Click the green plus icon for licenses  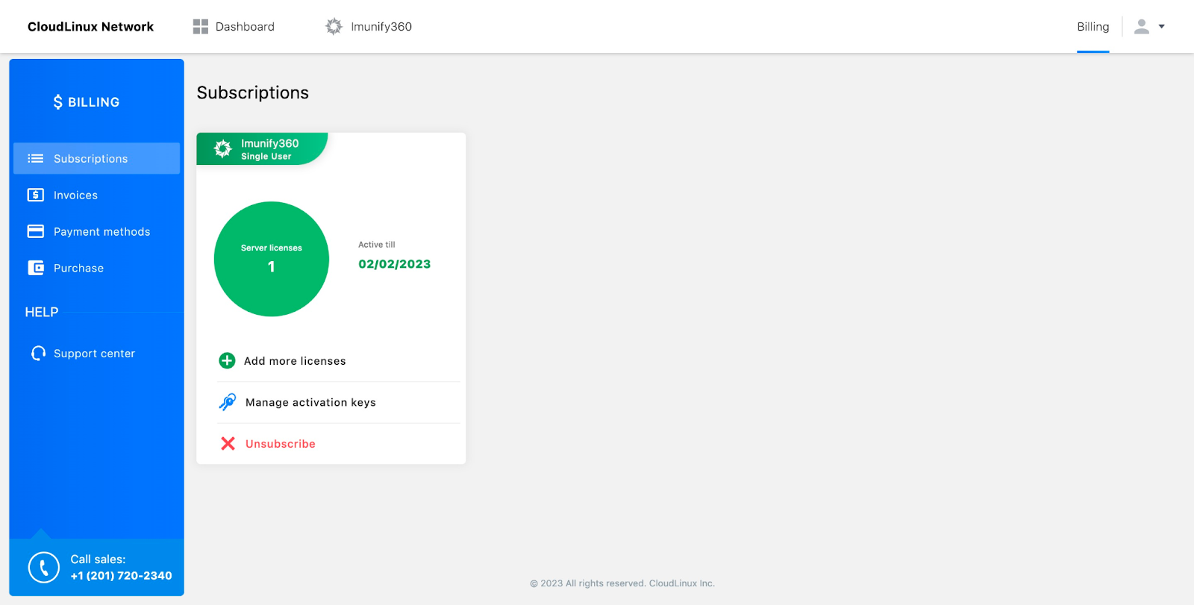point(227,361)
